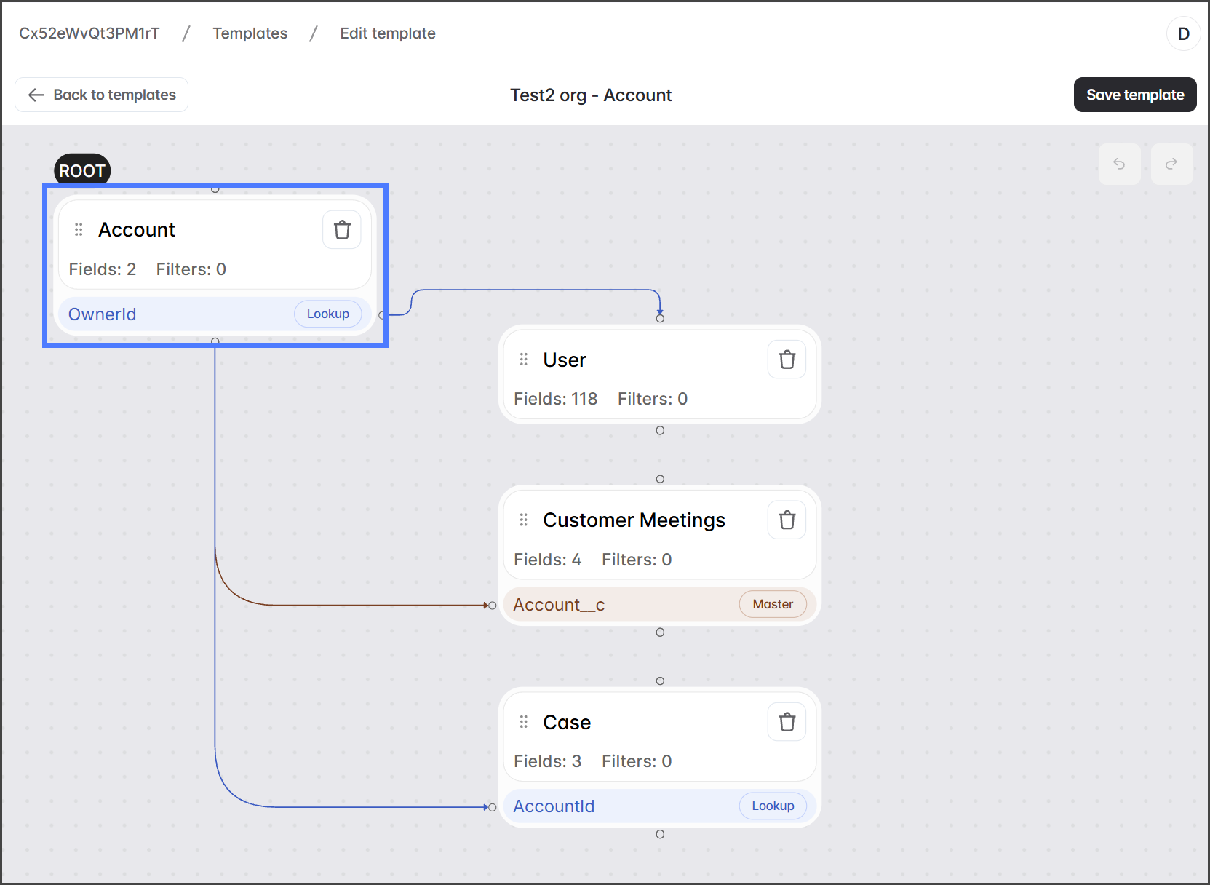Click the undo arrow icon
This screenshot has width=1210, height=885.
(1119, 164)
